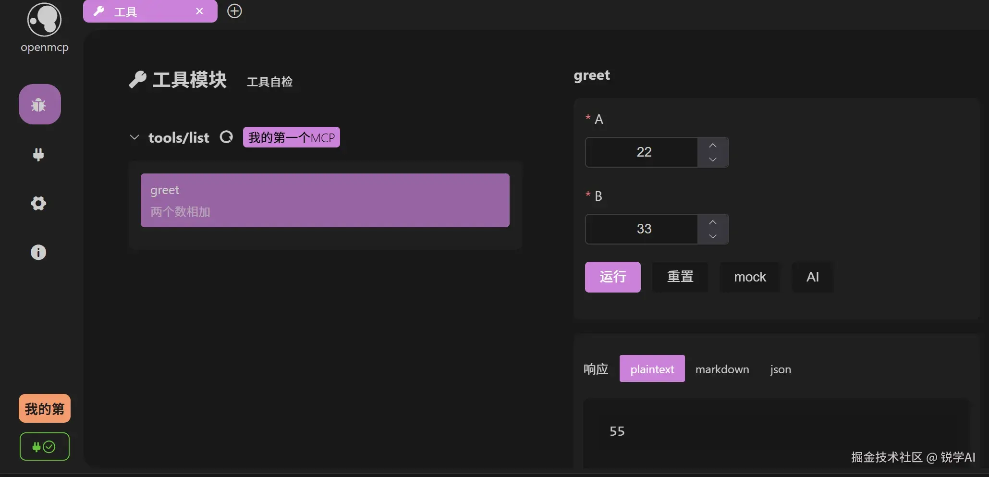The width and height of the screenshot is (989, 477).
Task: Click the openmcp logo icon
Action: (x=44, y=20)
